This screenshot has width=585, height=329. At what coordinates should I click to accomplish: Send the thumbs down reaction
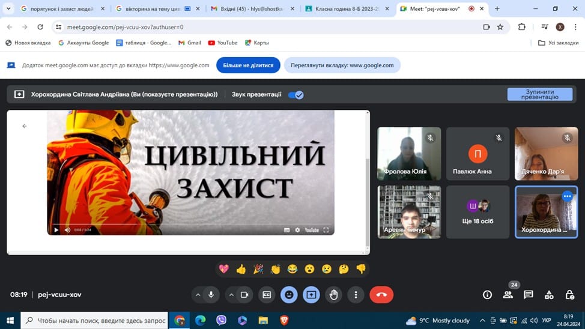point(361,269)
